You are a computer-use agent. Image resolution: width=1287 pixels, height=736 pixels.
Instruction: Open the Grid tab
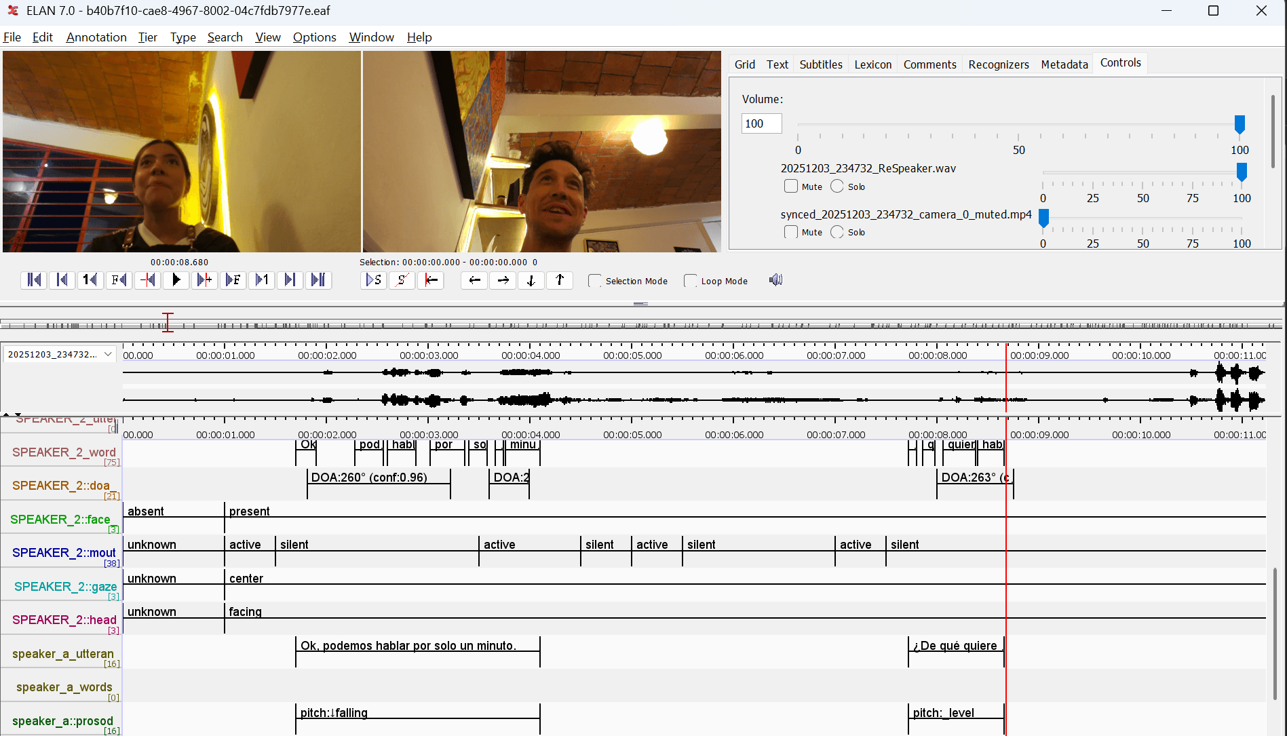(x=744, y=64)
